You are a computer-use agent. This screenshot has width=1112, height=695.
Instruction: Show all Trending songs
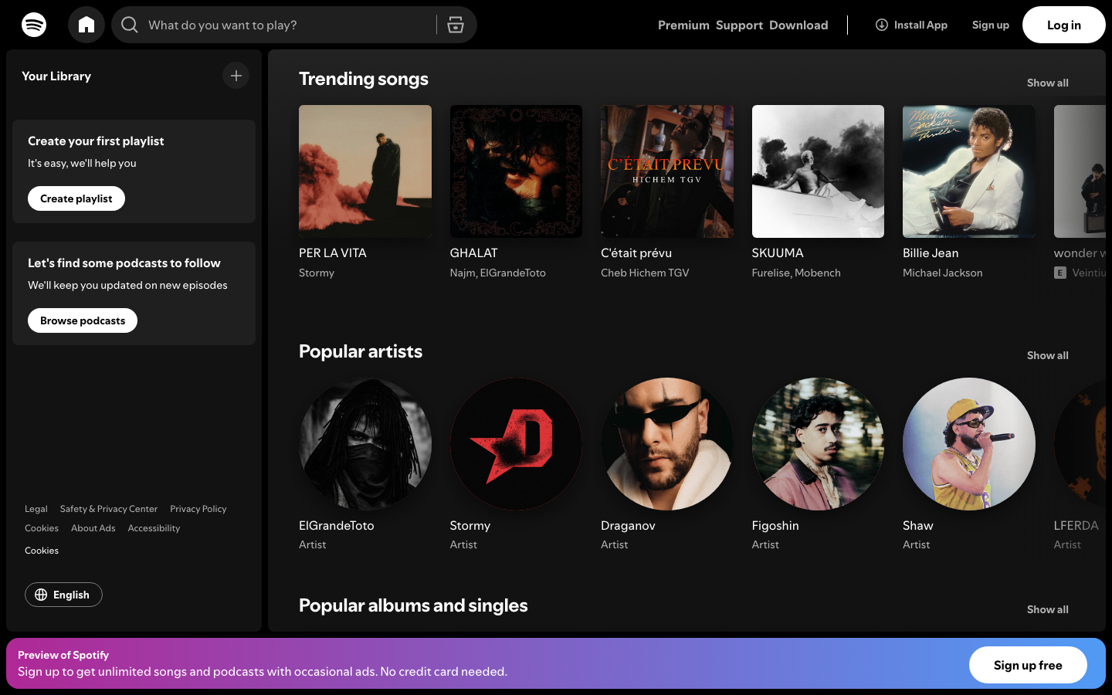[x=1047, y=83]
